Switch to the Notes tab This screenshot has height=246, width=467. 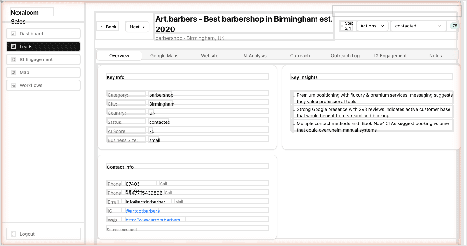point(435,56)
